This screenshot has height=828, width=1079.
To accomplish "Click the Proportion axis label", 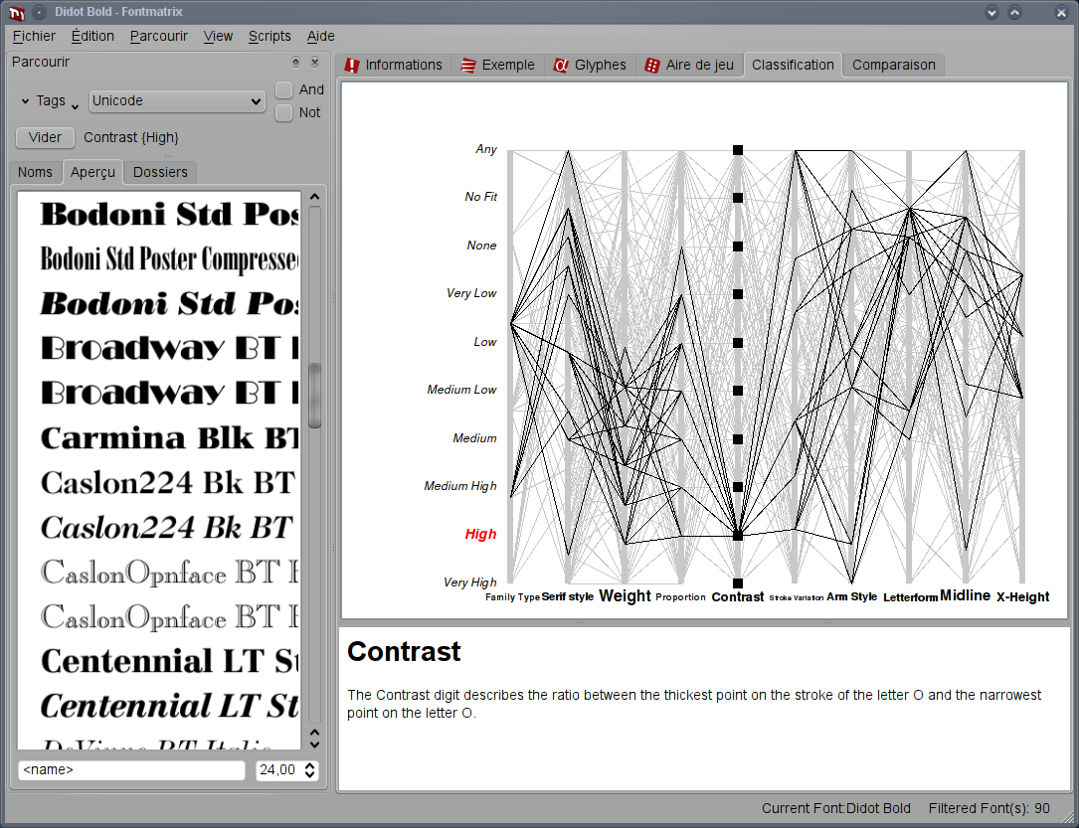I will tap(680, 597).
